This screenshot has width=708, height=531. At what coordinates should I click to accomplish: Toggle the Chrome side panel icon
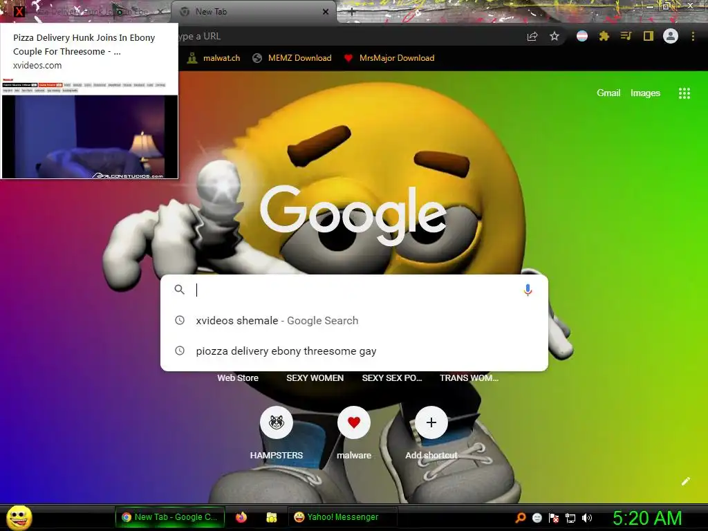click(x=649, y=36)
